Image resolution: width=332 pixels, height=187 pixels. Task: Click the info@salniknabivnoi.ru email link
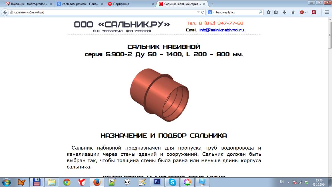click(x=222, y=30)
